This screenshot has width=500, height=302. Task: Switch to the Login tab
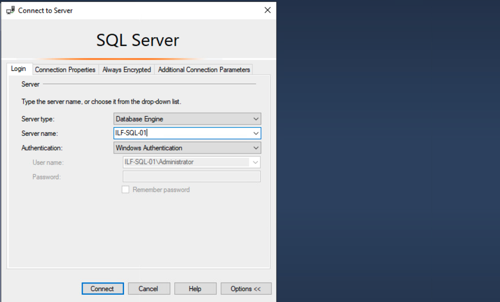[x=19, y=69]
